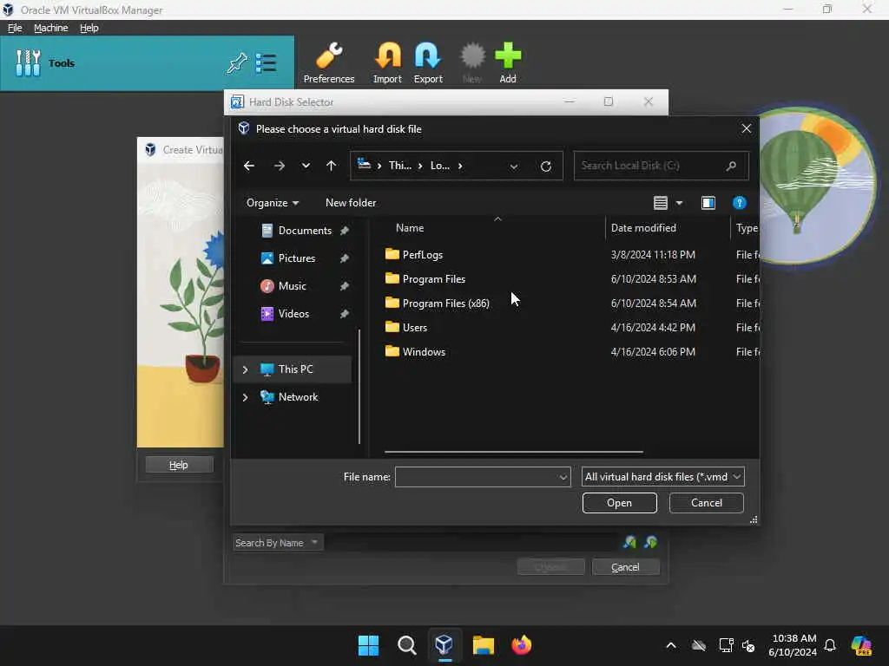Screen dimensions: 889x666
Task: Open VirtualBox Preferences toolbar icon
Action: [329, 62]
